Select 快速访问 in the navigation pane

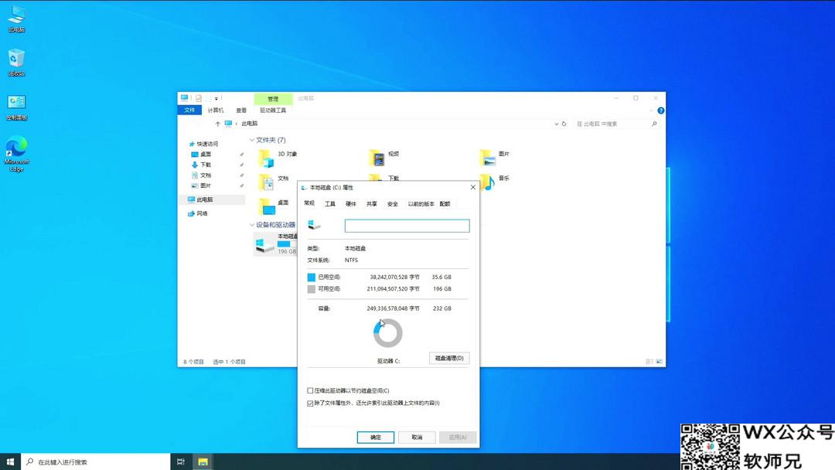[206, 144]
